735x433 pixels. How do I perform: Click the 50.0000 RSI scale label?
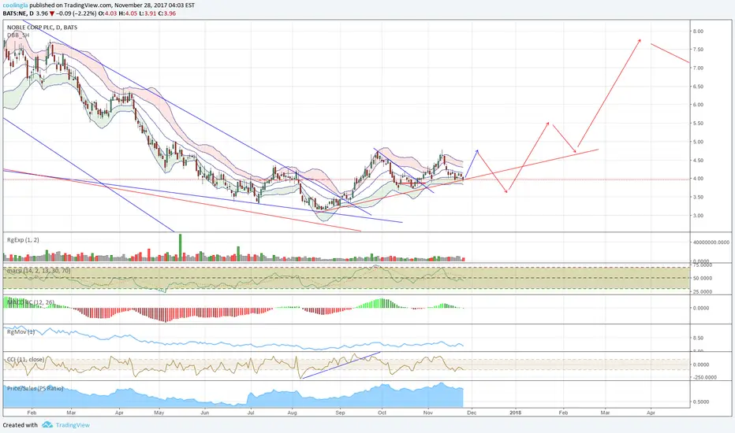click(702, 278)
